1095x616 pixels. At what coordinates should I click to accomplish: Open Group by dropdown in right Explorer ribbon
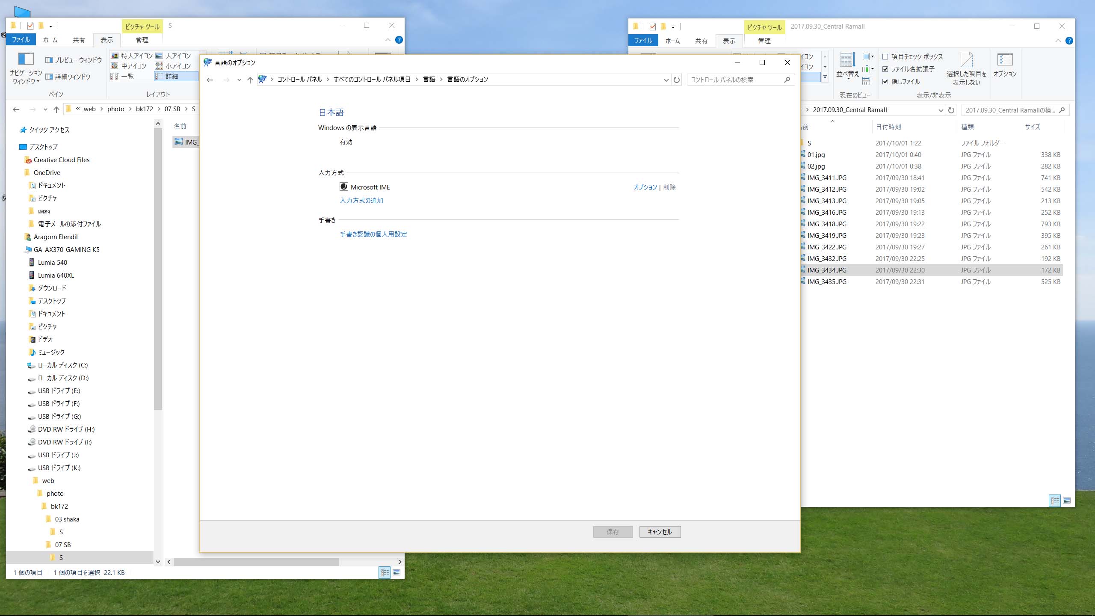pos(868,56)
